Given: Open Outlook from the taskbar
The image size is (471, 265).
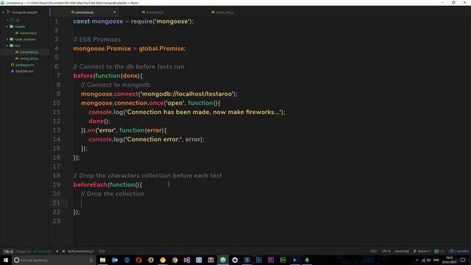Looking at the screenshot, I should (115, 260).
